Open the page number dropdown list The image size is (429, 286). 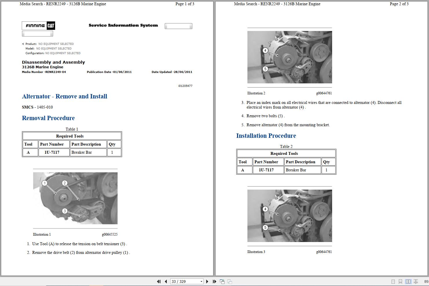pyautogui.click(x=201, y=281)
